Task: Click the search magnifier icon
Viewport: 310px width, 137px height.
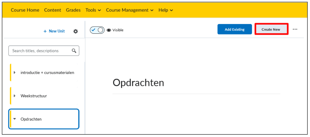Action: point(74,51)
